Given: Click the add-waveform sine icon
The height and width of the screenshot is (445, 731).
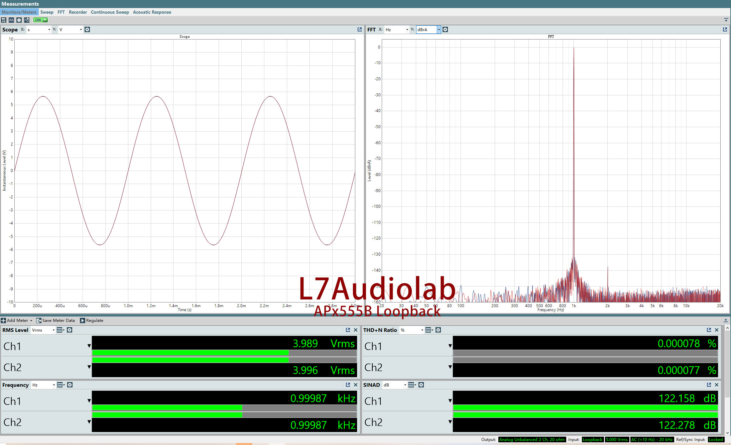Looking at the screenshot, I should tap(27, 20).
